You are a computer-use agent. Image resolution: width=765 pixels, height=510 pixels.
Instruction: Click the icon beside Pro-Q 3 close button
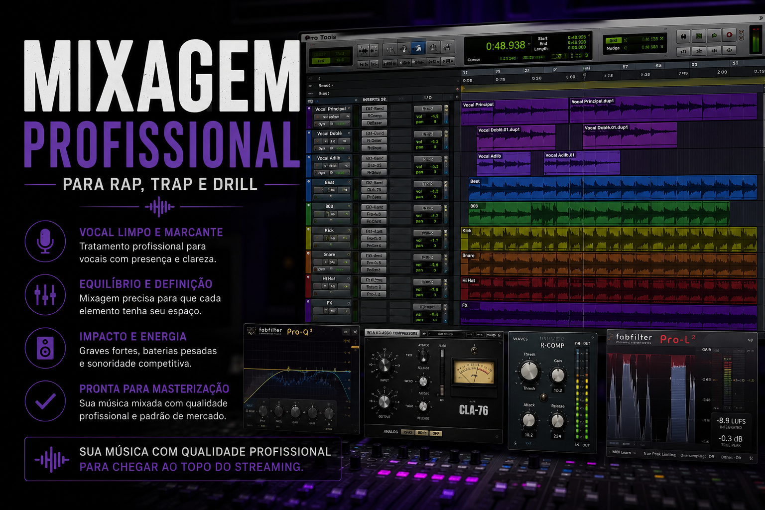tap(346, 332)
